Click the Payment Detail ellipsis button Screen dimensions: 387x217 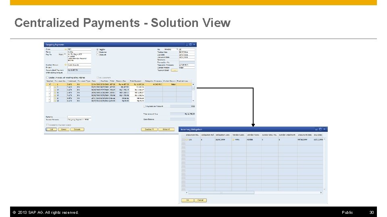point(174,70)
